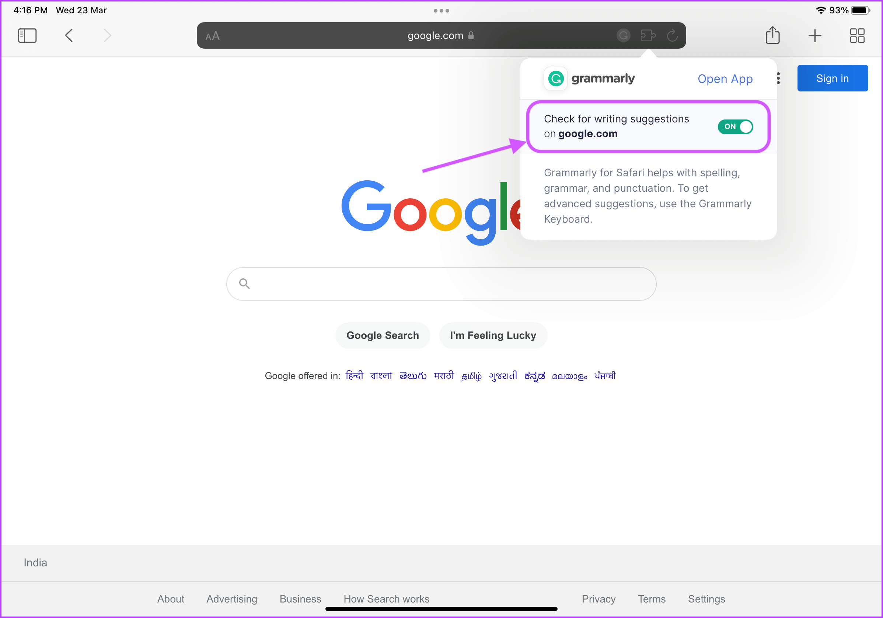This screenshot has height=618, width=883.
Task: Select Google Search button
Action: [383, 335]
